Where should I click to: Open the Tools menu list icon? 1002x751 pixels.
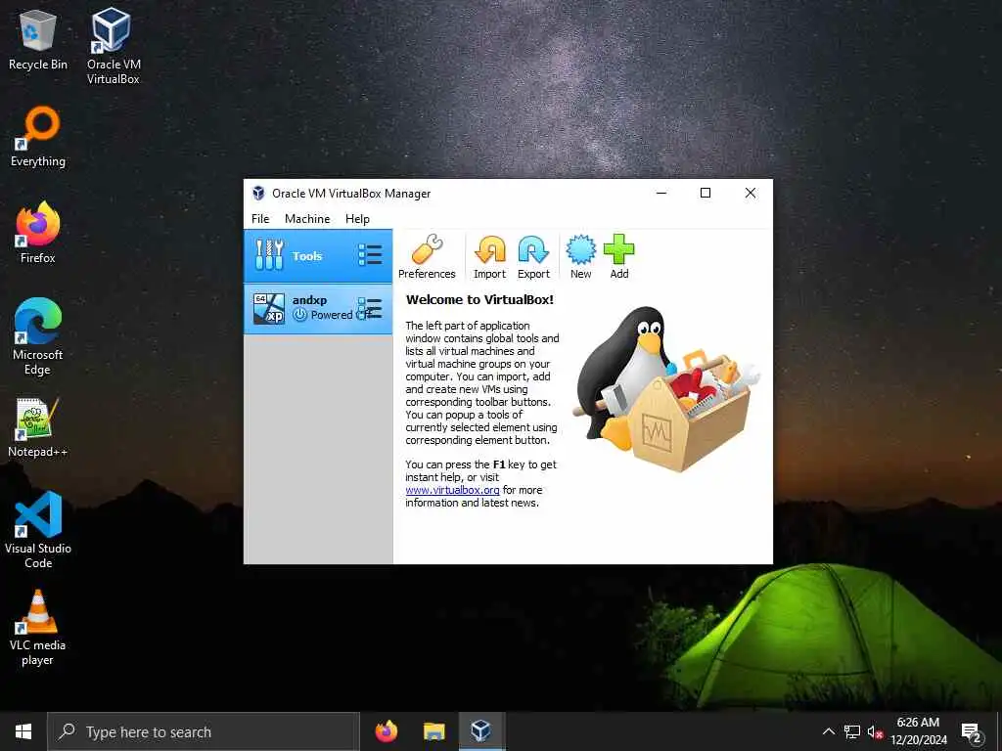[370, 255]
